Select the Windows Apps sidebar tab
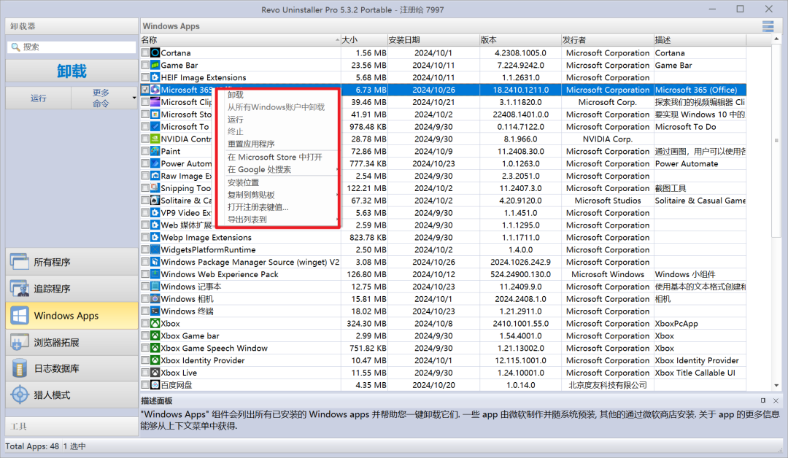 pos(72,316)
